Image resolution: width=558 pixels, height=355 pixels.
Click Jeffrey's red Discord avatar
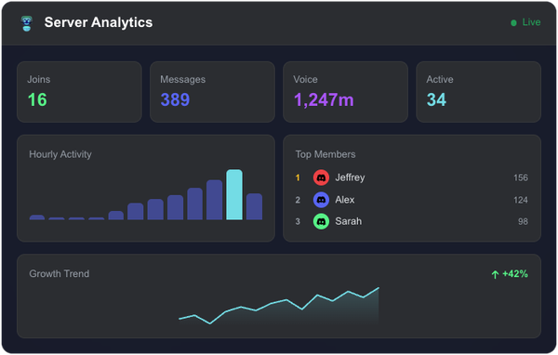click(x=321, y=177)
